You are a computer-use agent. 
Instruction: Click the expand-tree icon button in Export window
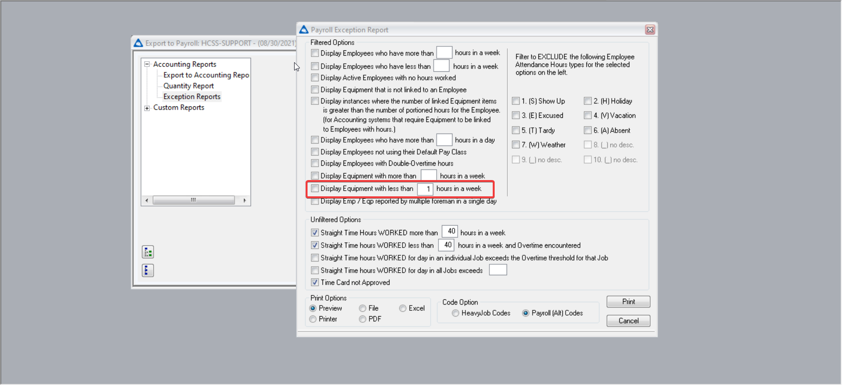(148, 252)
